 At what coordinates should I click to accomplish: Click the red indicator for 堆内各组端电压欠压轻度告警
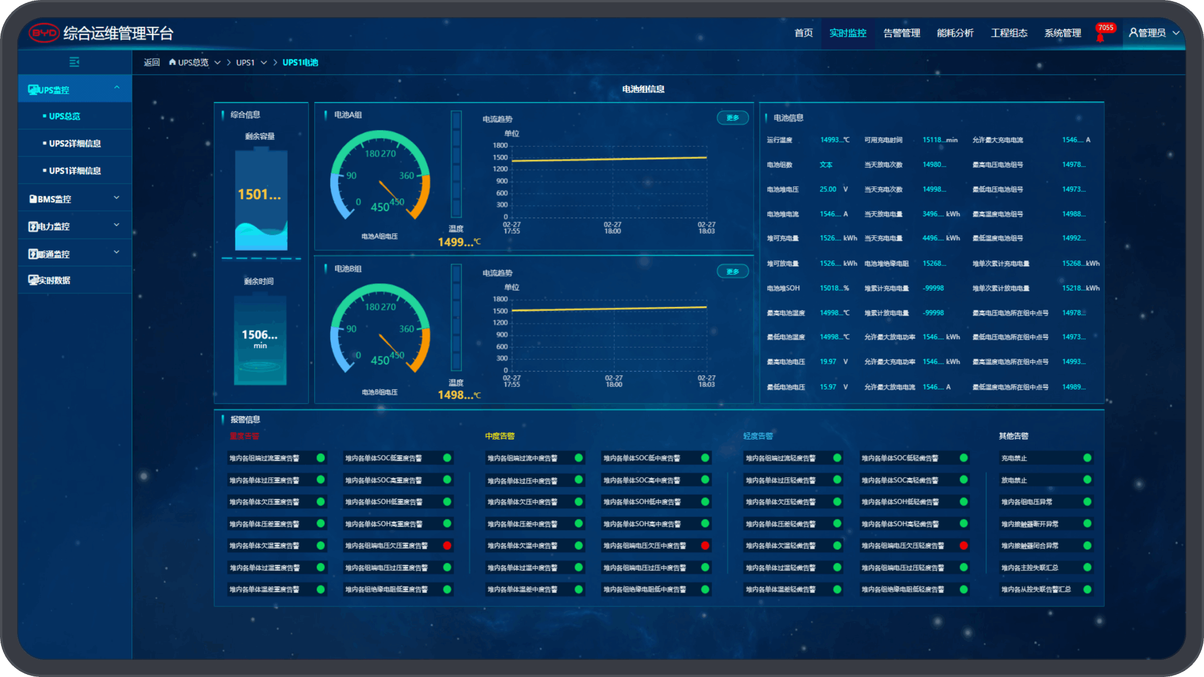coord(964,546)
